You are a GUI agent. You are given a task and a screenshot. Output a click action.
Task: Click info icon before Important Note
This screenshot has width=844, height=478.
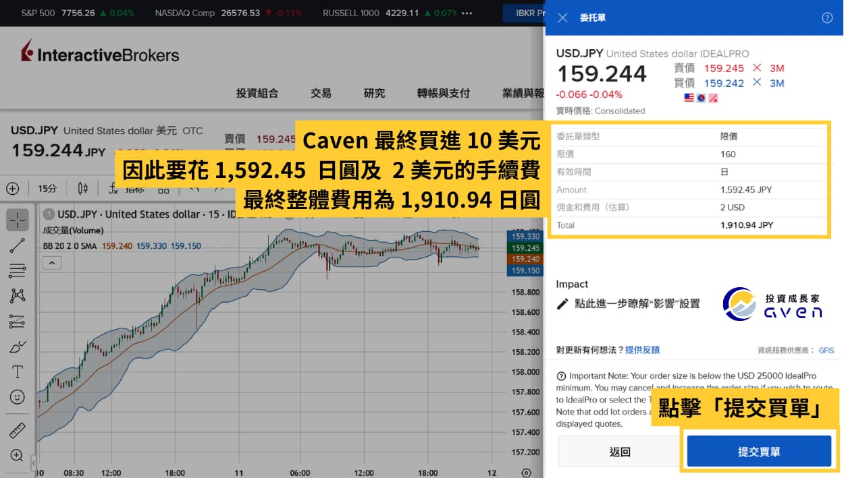[560, 376]
